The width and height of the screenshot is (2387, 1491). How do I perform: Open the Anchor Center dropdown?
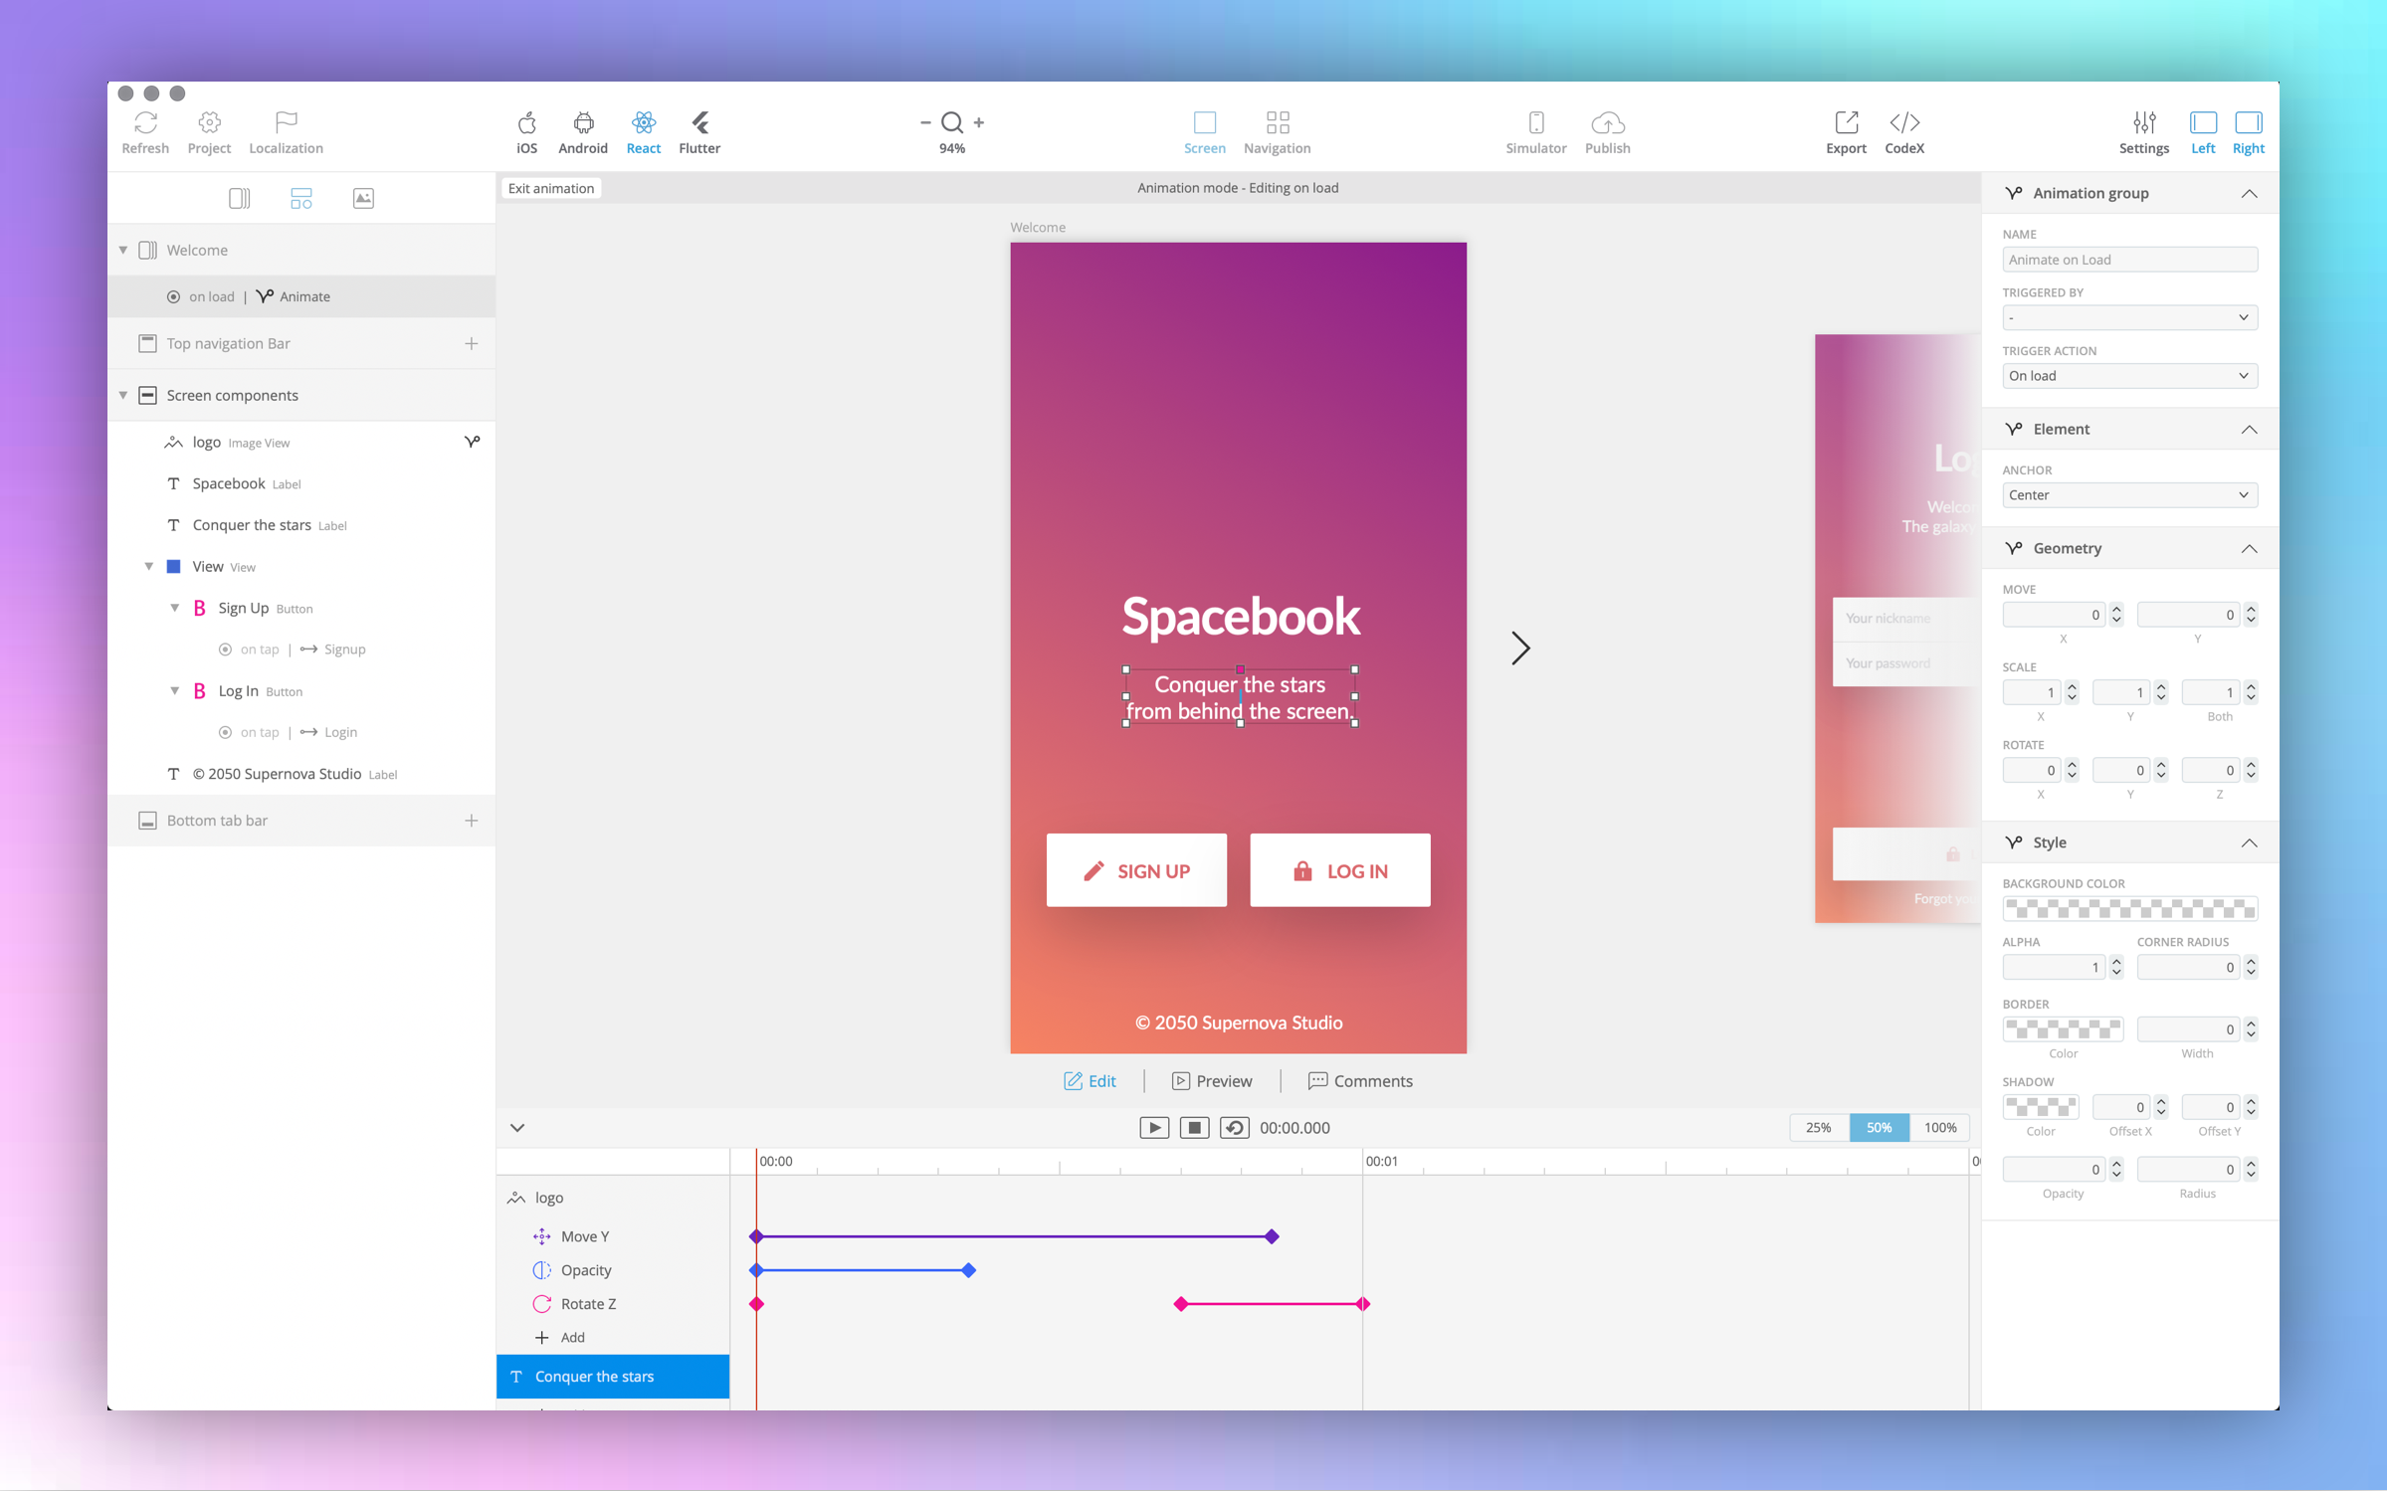point(2128,495)
